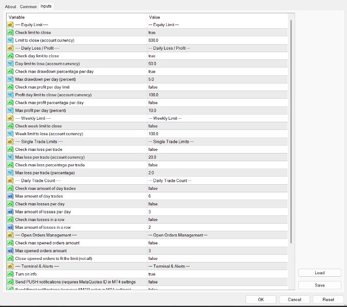This screenshot has width=347, height=307.
Task: Open the Common tab
Action: tap(28, 7)
